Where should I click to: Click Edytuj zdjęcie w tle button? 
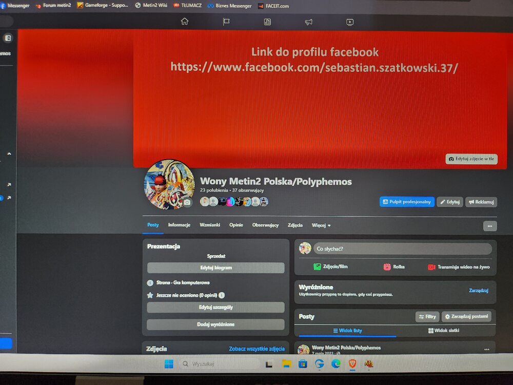point(471,159)
